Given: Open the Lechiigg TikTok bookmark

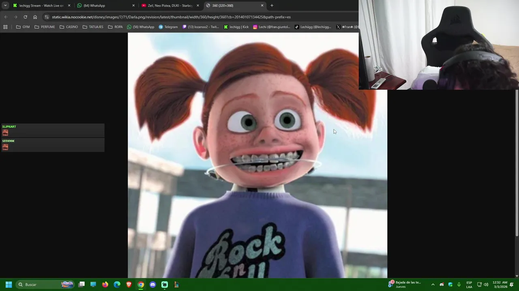Looking at the screenshot, I should point(313,27).
